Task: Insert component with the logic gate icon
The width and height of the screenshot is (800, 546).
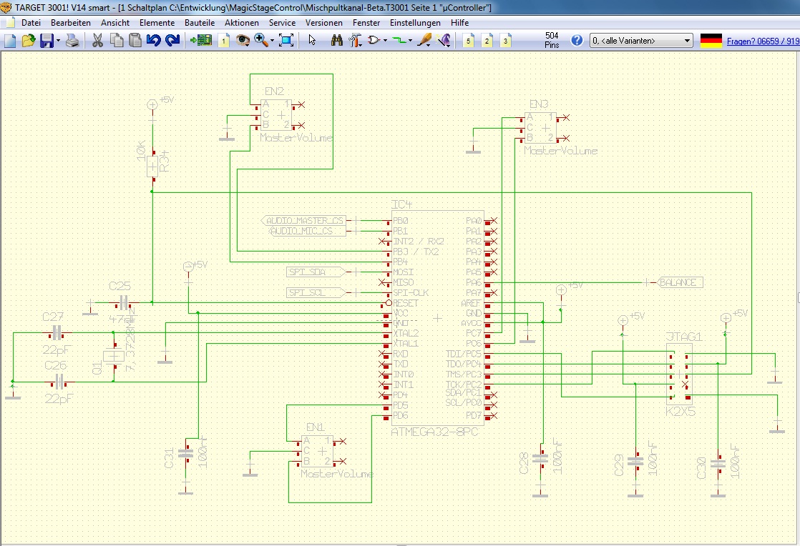Action: [x=374, y=41]
